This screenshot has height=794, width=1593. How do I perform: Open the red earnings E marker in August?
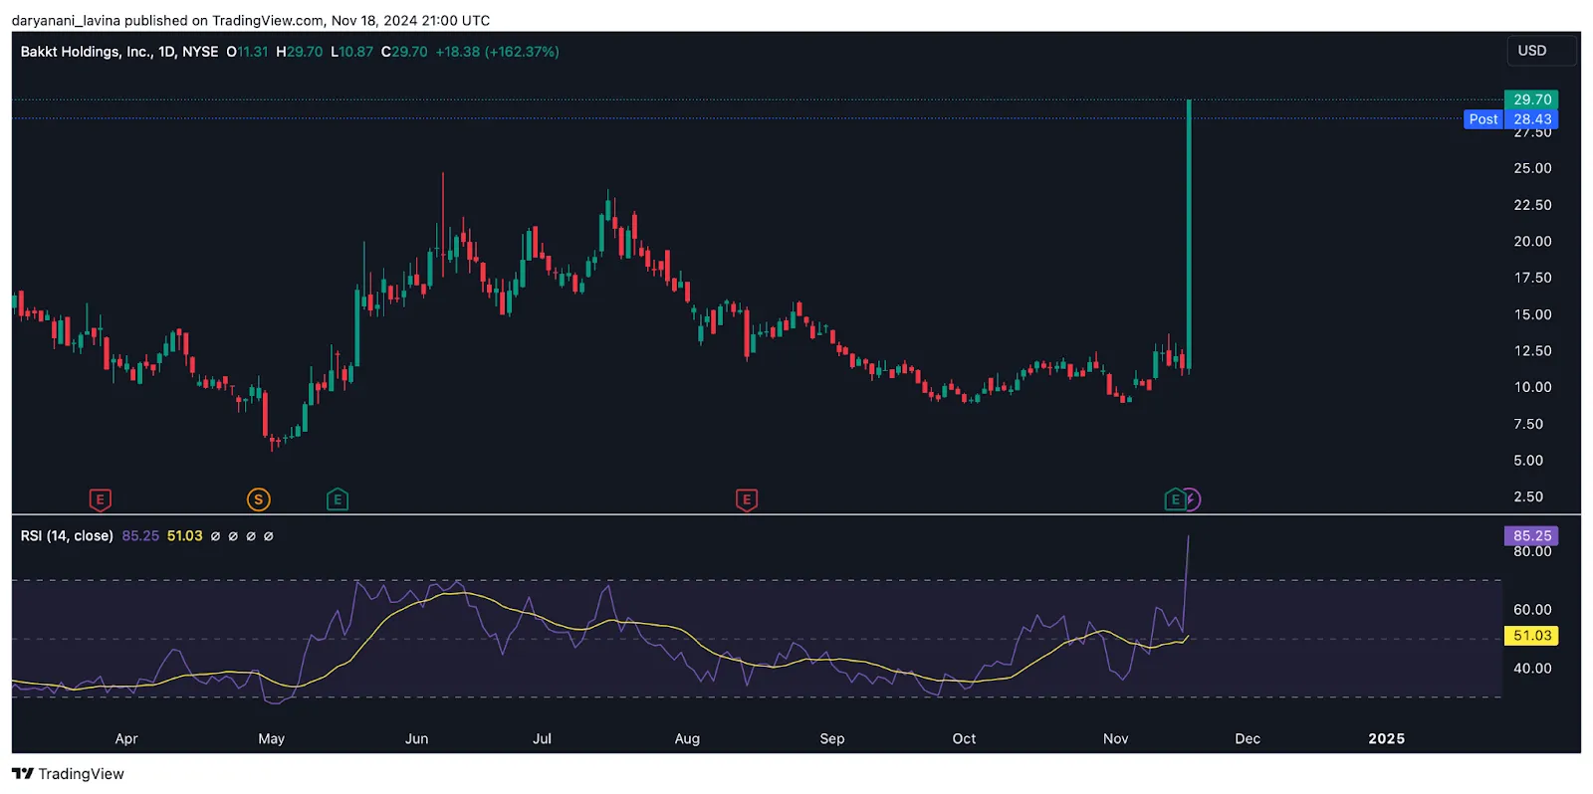(x=746, y=499)
